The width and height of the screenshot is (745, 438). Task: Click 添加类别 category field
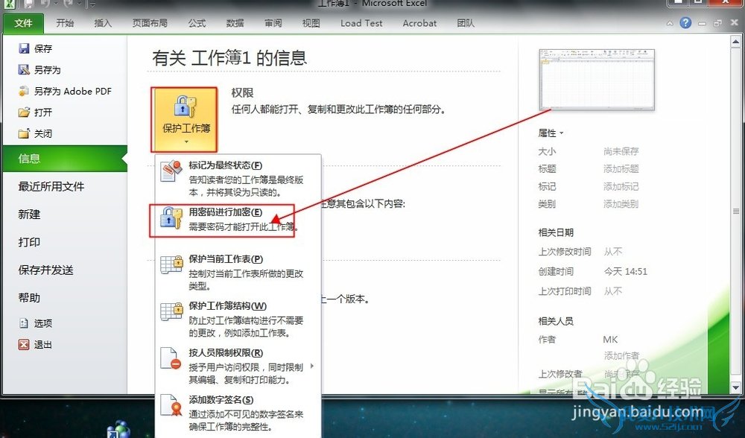(621, 204)
